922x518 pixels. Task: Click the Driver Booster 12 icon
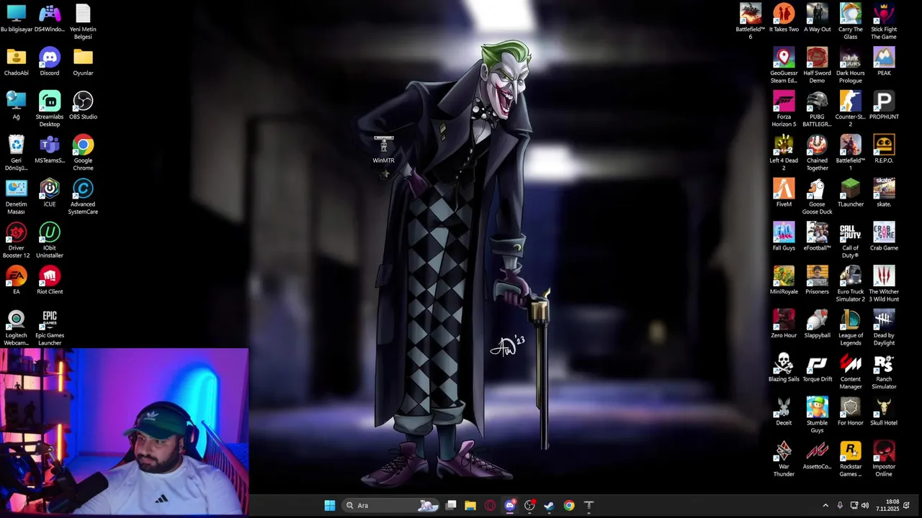[16, 241]
